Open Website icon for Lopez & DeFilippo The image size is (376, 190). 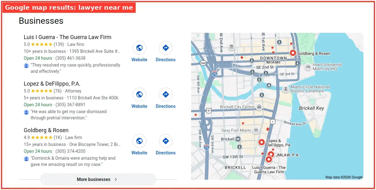139,94
